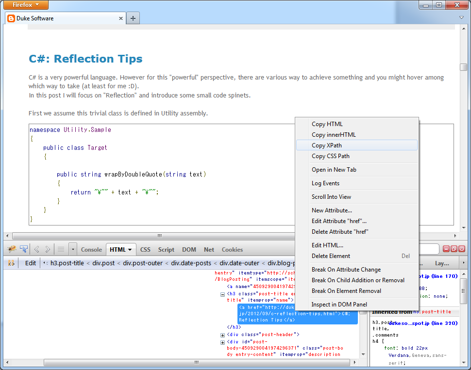471x370 pixels.
Task: Click the Edit button in Firebug
Action: [x=30, y=263]
